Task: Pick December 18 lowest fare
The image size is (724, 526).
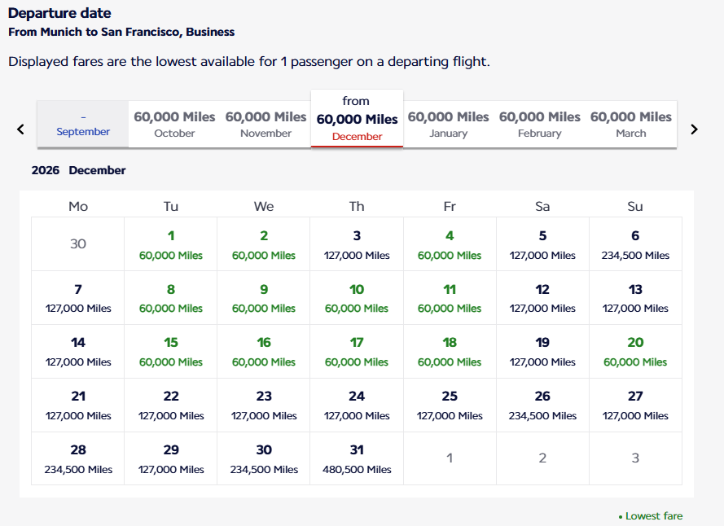Action: tap(450, 352)
